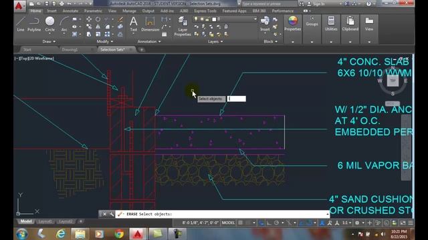Toggle ortho mode in status bar

pyautogui.click(x=269, y=223)
